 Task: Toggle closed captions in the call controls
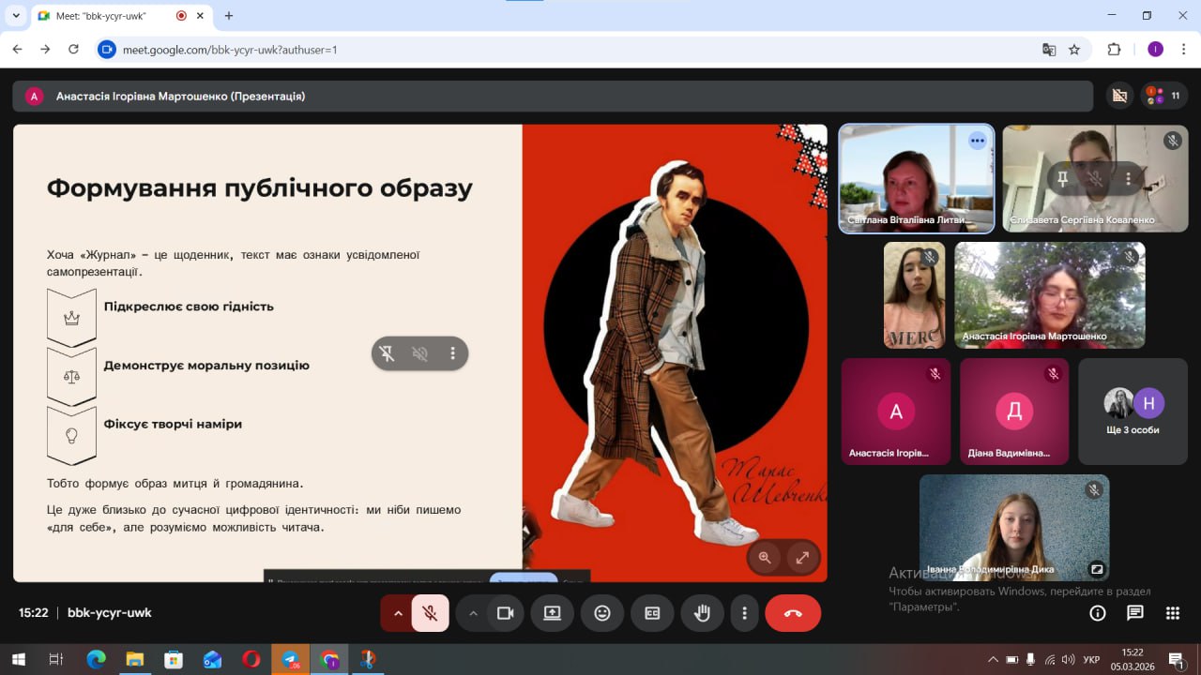(x=652, y=613)
